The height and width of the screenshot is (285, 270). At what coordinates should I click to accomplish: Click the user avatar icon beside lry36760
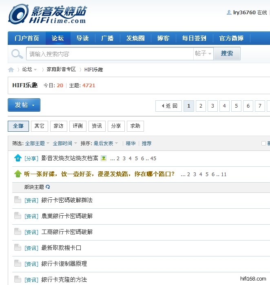(229, 13)
